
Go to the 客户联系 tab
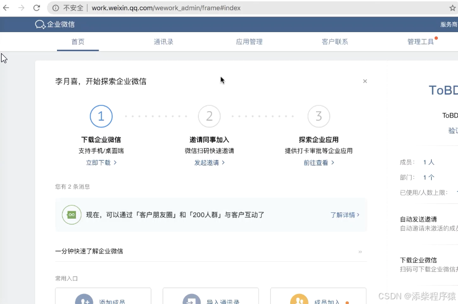pos(335,42)
